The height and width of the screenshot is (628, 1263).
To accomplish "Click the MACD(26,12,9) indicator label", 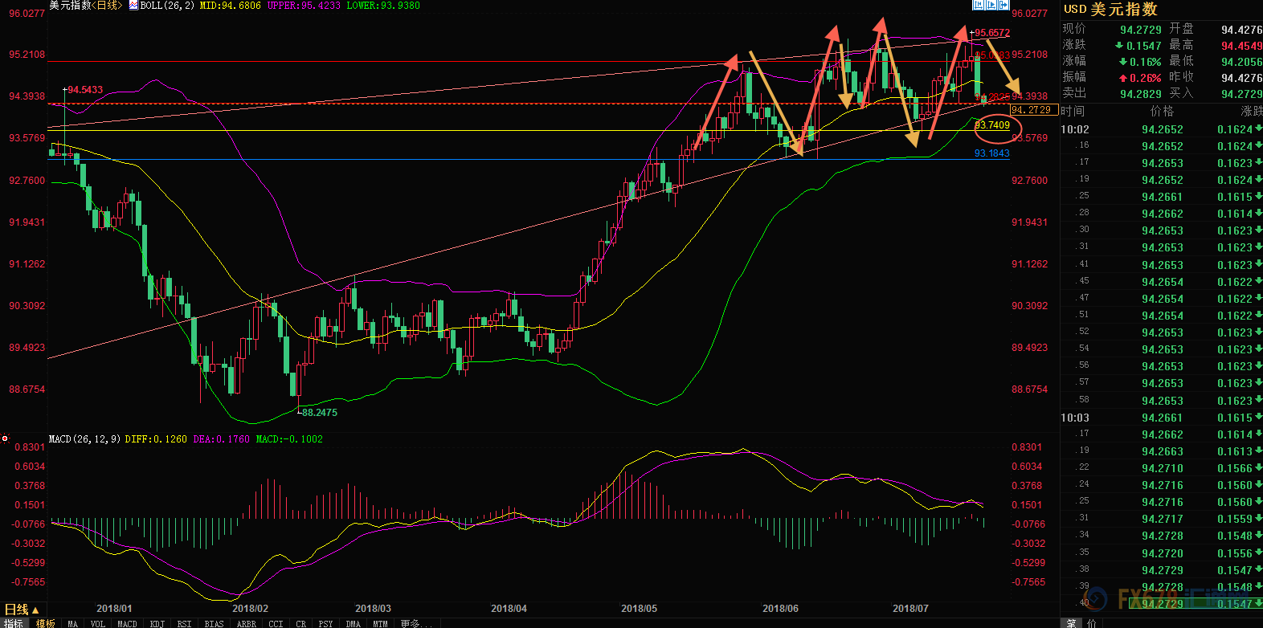I will tap(84, 439).
